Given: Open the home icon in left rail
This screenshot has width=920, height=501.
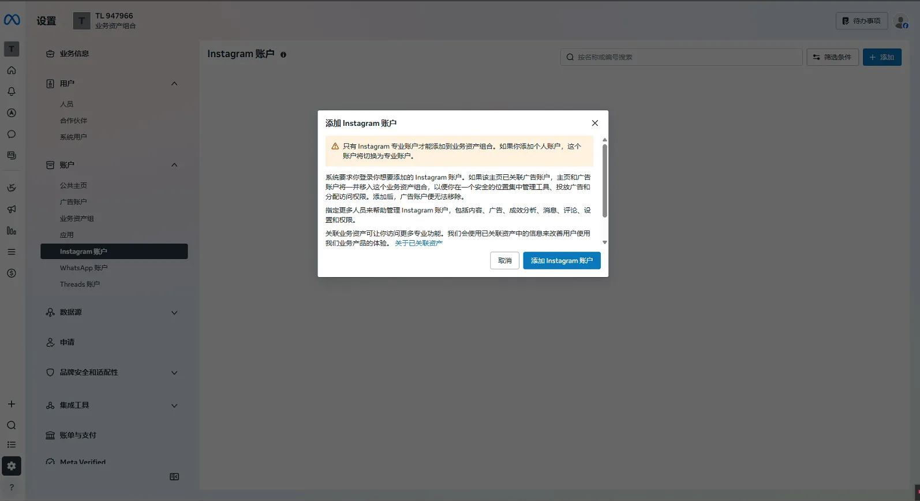Looking at the screenshot, I should point(12,70).
